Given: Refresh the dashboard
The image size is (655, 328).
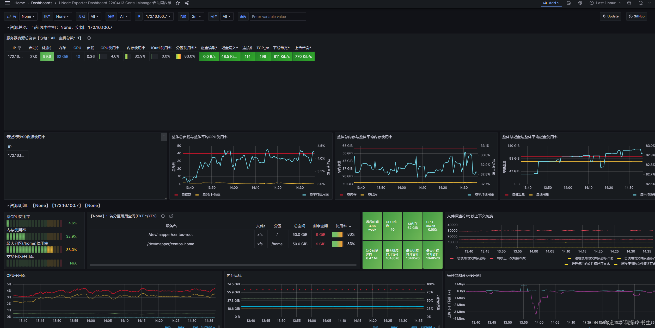Looking at the screenshot, I should pyautogui.click(x=640, y=3).
